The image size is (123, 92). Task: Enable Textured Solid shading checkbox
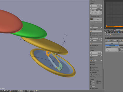coord(91,67)
